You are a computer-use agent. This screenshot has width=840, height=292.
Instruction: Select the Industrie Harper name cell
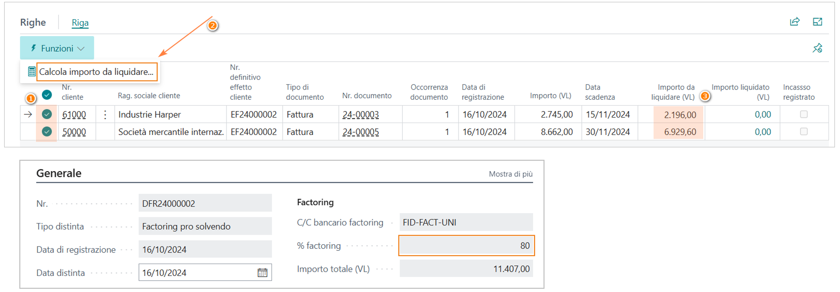tap(171, 114)
